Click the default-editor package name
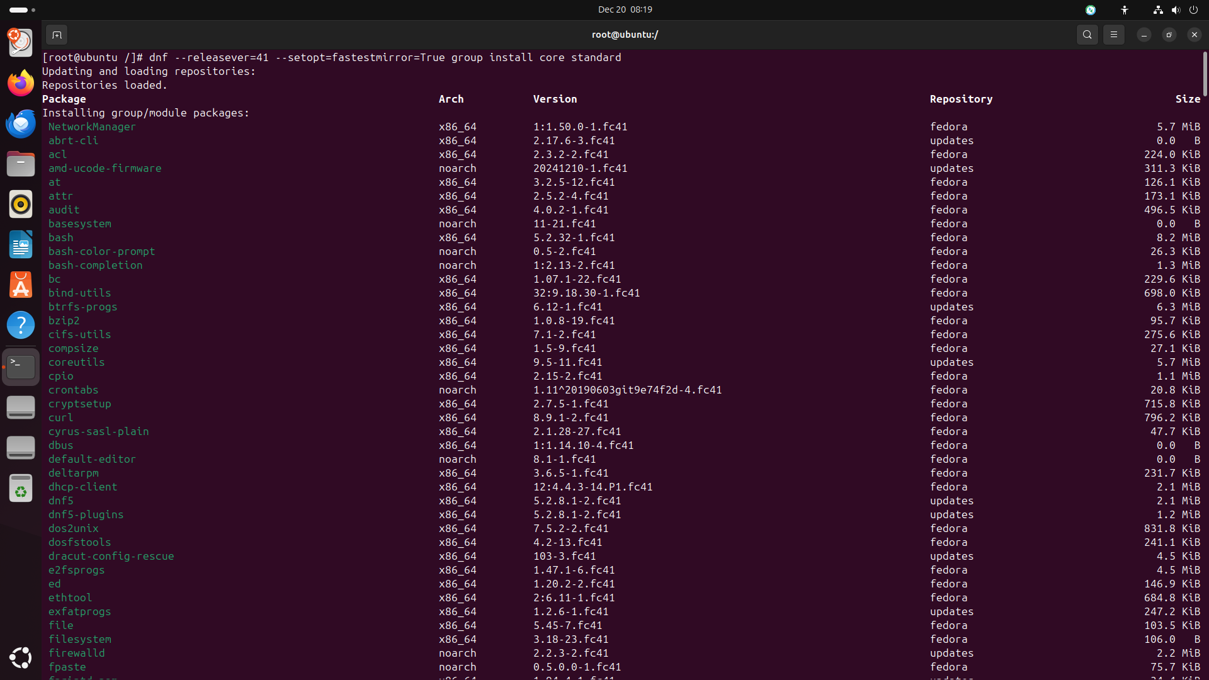Viewport: 1209px width, 680px height. (x=92, y=459)
